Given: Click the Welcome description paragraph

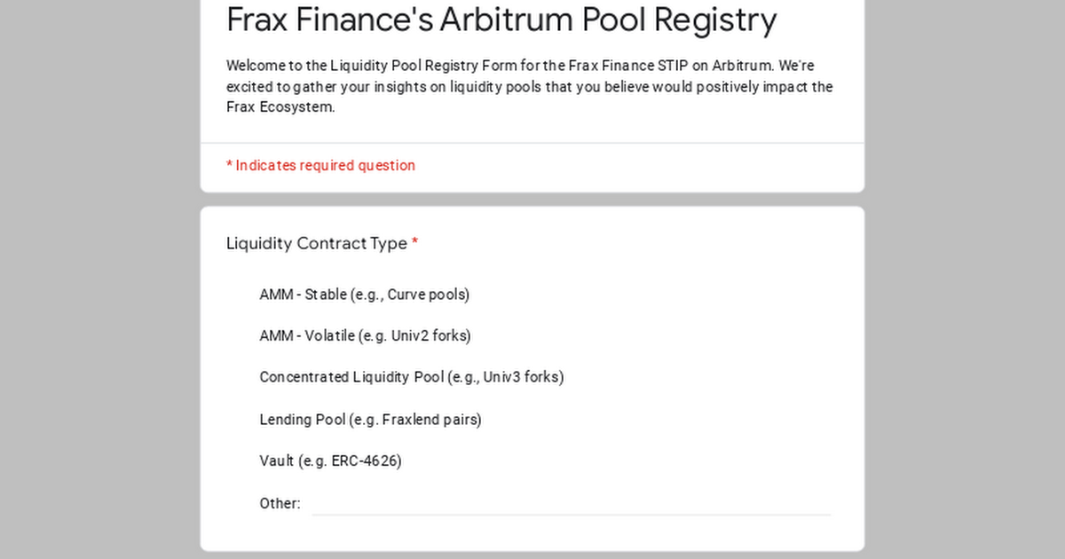Looking at the screenshot, I should tap(530, 87).
